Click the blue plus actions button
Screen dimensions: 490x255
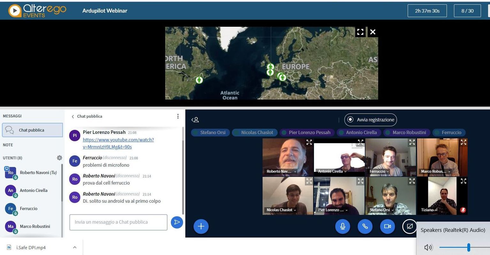click(201, 226)
